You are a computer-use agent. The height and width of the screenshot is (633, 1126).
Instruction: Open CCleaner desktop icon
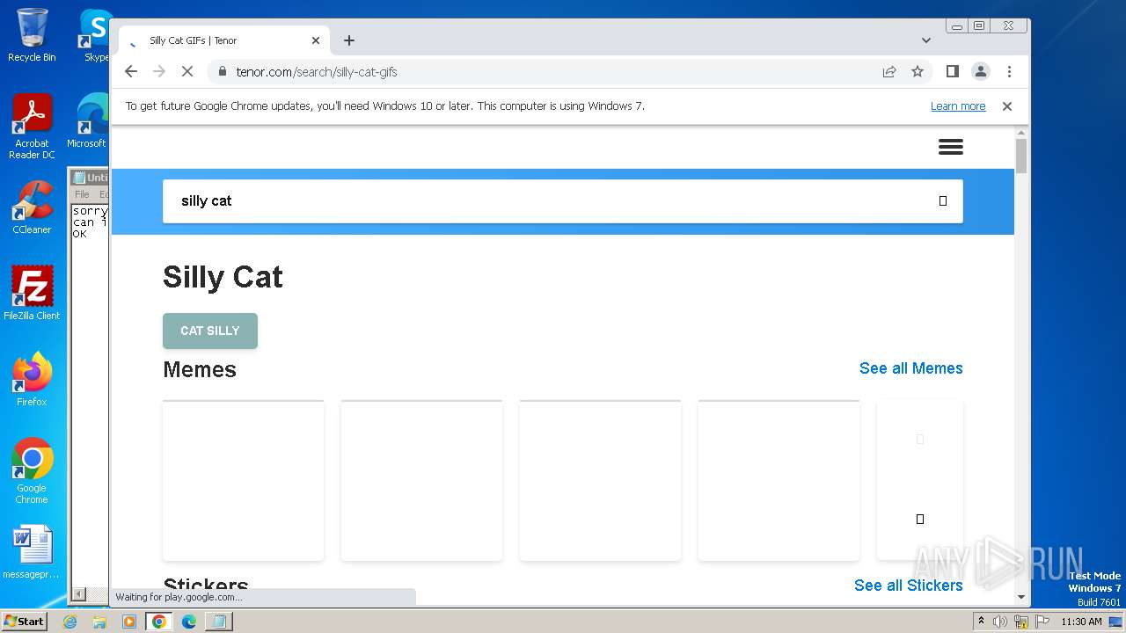click(32, 207)
